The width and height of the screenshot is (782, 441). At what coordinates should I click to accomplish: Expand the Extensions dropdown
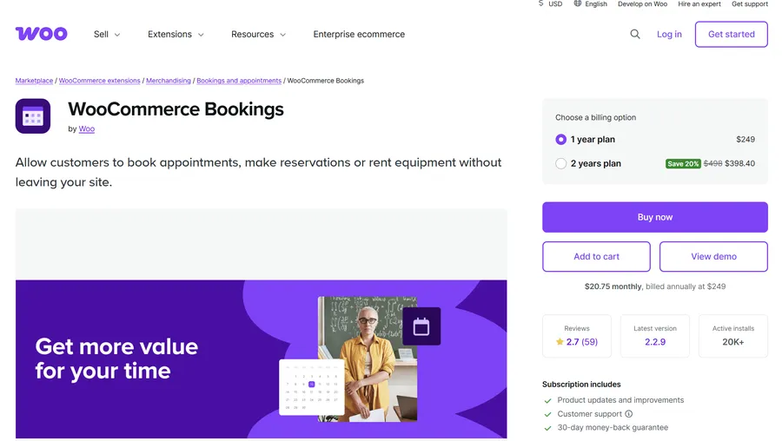point(176,35)
